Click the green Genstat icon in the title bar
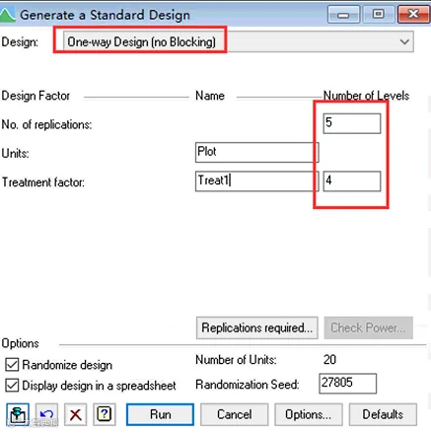 pos(7,15)
